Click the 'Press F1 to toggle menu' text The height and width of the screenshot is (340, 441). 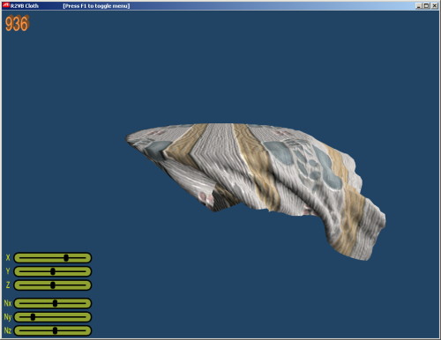coord(96,5)
